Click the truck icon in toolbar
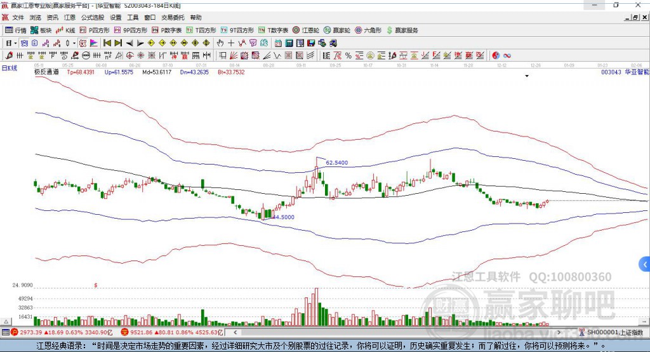This screenshot has width=650, height=352. [334, 43]
